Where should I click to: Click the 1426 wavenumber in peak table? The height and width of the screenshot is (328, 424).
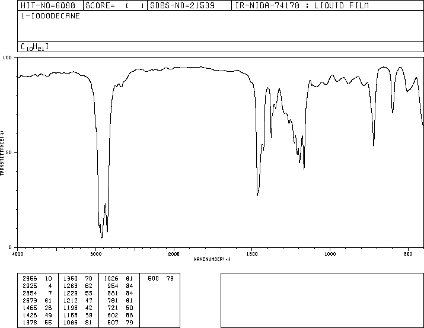point(30,315)
